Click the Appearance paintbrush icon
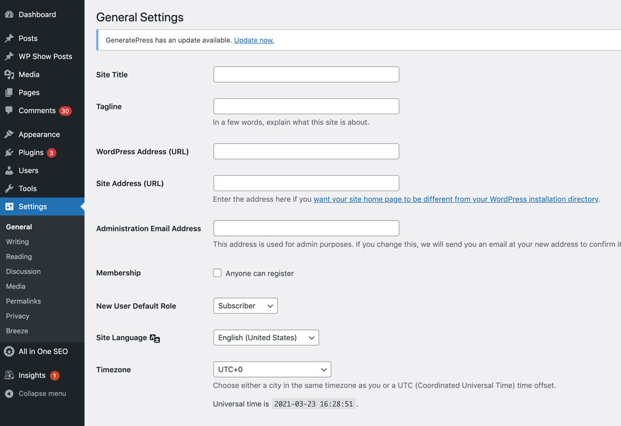This screenshot has height=426, width=621. point(9,135)
